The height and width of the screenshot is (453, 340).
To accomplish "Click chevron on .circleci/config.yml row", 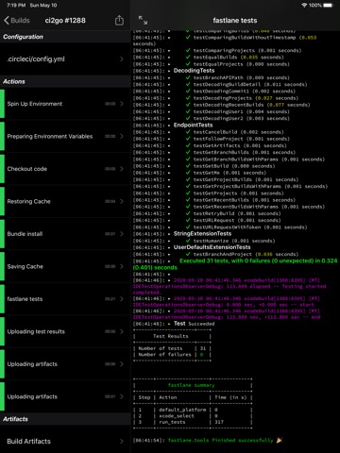I will click(122, 59).
